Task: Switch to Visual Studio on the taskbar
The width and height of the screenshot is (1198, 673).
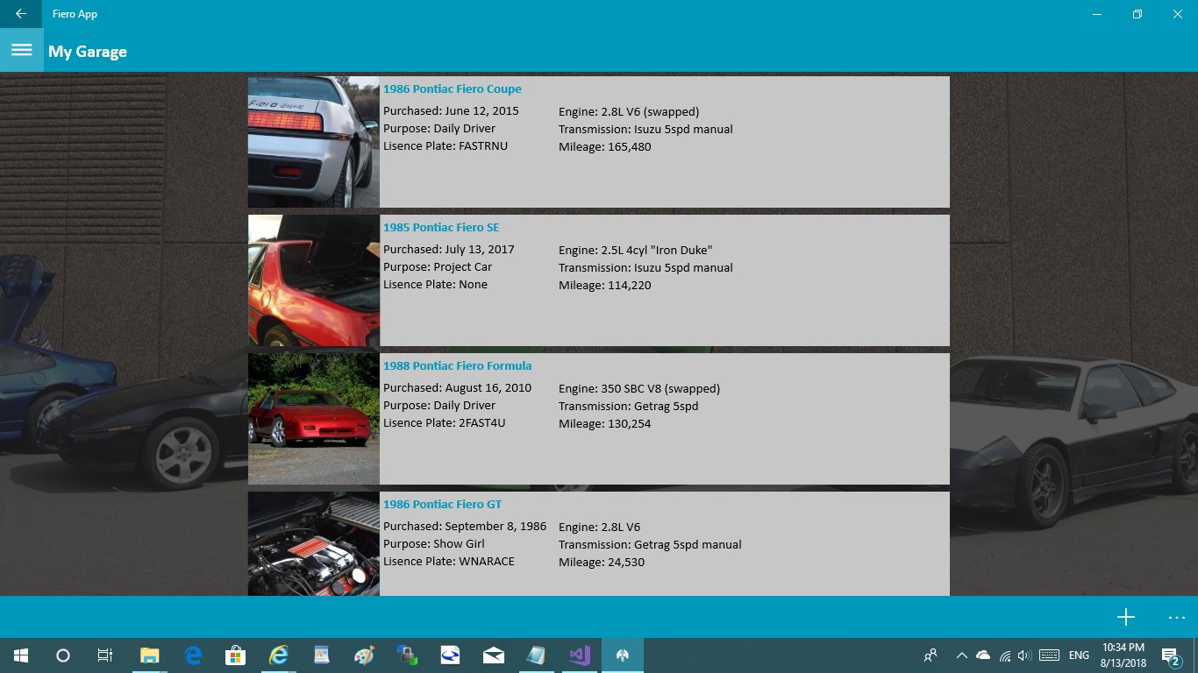Action: pyautogui.click(x=579, y=655)
